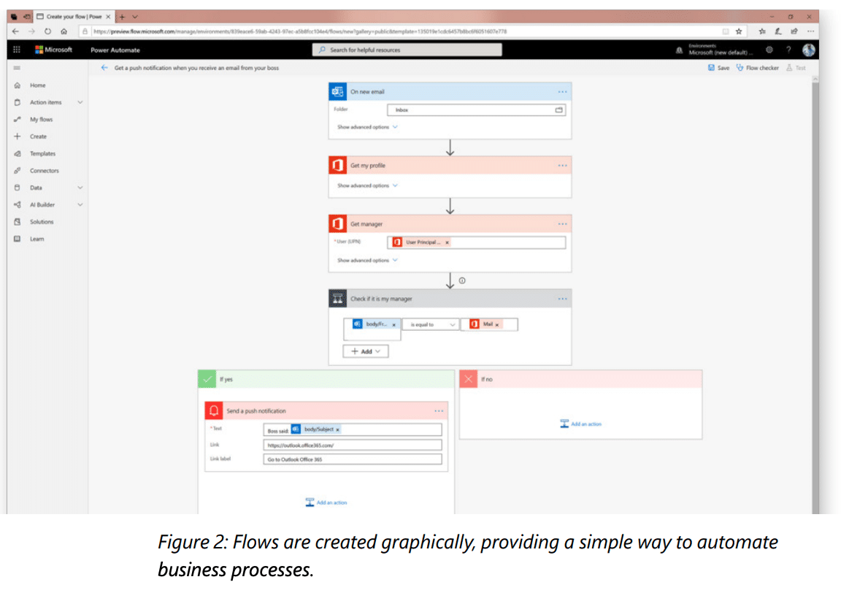Click the Office icon on Get my profile

337,165
